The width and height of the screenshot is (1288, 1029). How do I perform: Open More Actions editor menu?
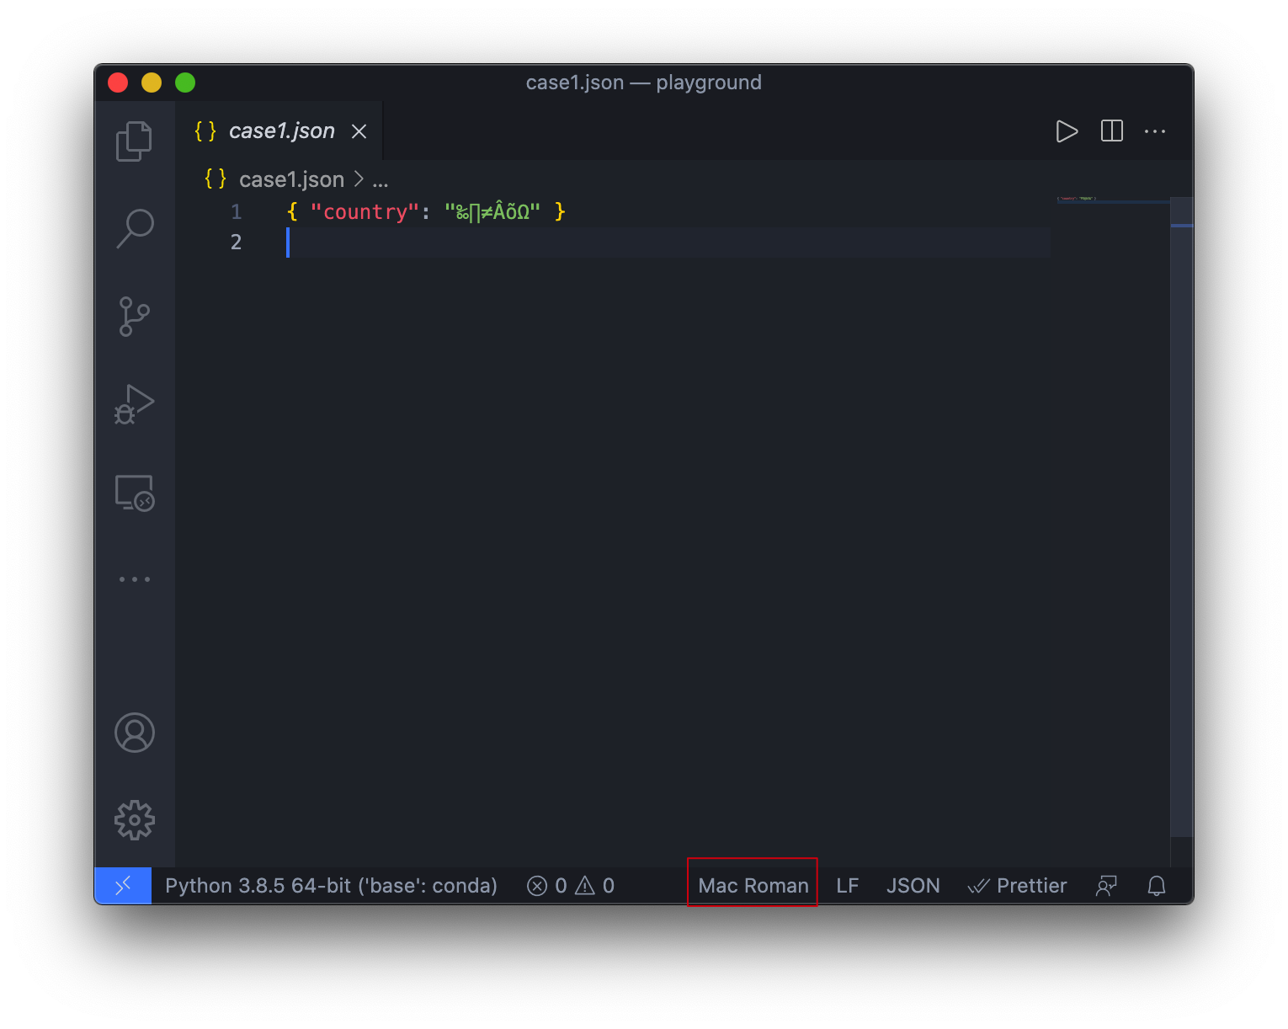coord(1155,131)
